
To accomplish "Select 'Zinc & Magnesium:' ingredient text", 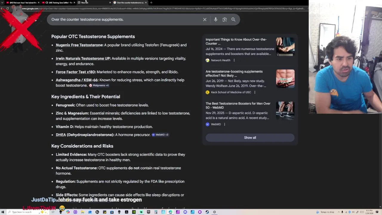I will coord(72,113).
